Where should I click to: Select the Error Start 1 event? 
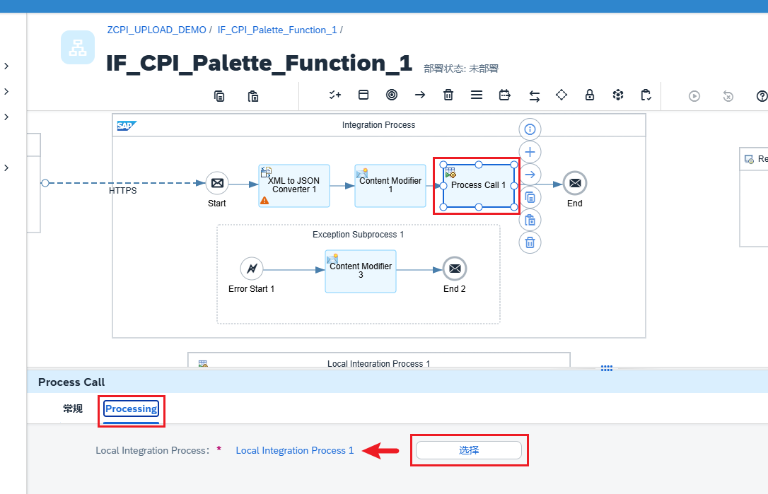point(252,269)
